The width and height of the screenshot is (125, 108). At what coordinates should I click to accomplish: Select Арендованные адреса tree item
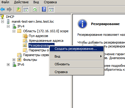point(46,41)
